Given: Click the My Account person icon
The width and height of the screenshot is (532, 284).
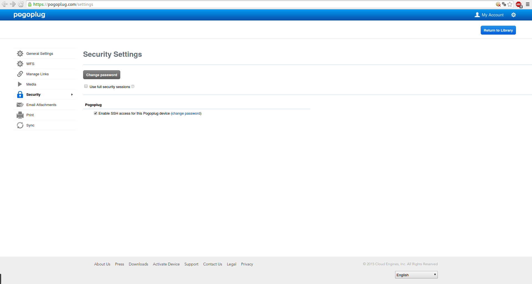Looking at the screenshot, I should [477, 15].
